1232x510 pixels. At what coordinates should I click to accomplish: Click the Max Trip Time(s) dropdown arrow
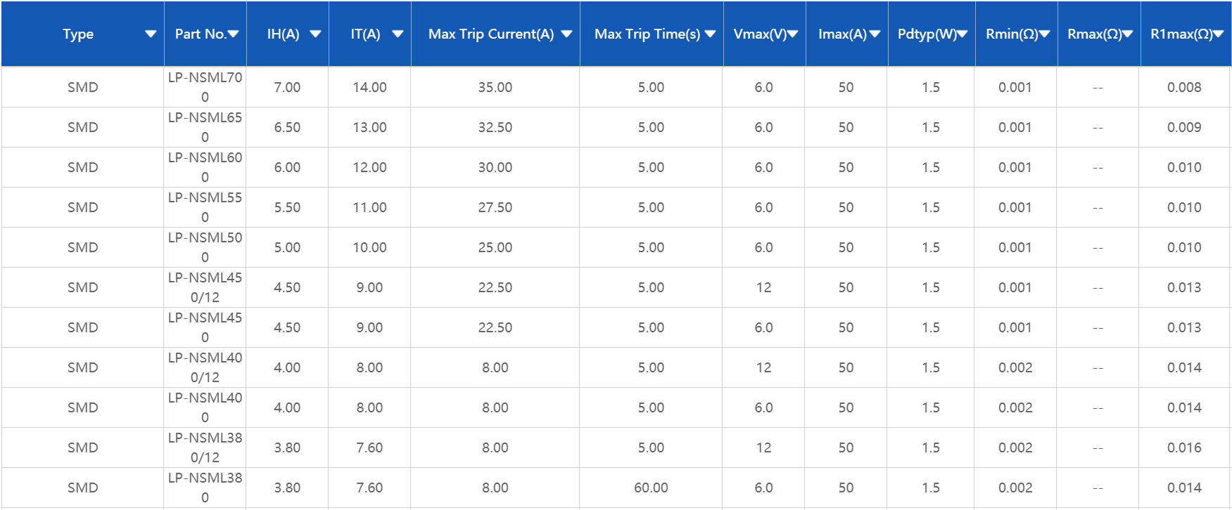[x=710, y=34]
